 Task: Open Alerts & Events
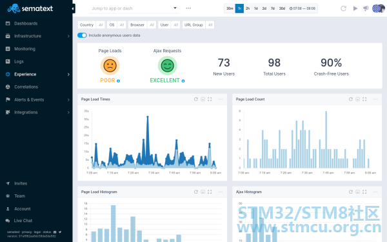tap(29, 100)
